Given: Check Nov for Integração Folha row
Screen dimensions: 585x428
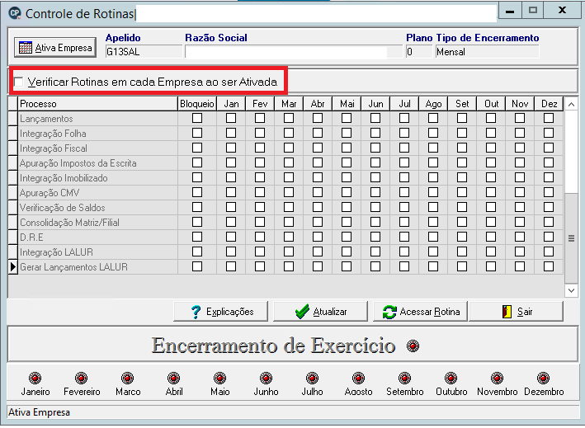Looking at the screenshot, I should tap(520, 133).
